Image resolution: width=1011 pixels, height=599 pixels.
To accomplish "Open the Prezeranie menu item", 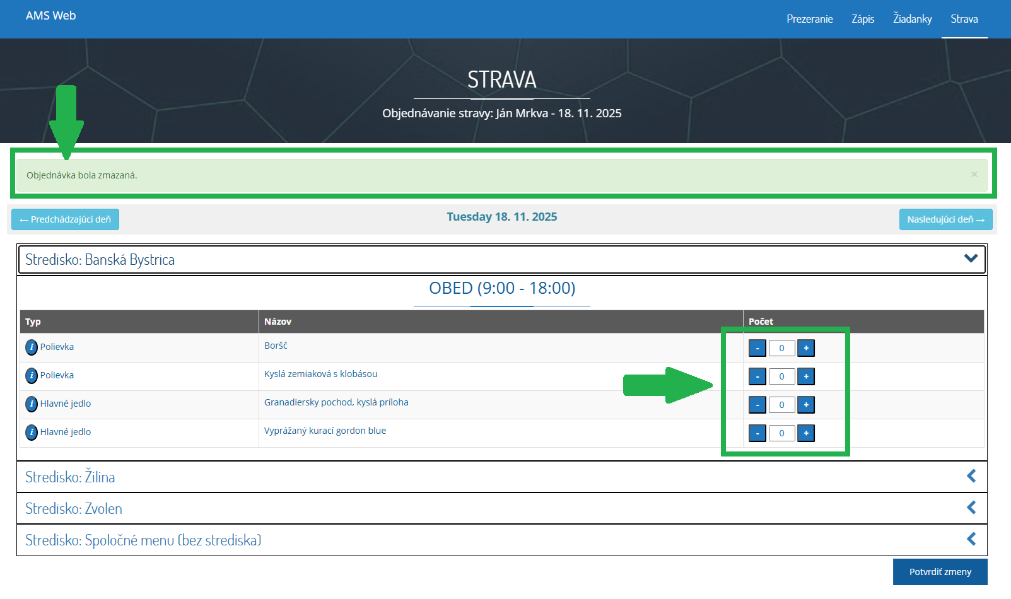I will (x=809, y=19).
